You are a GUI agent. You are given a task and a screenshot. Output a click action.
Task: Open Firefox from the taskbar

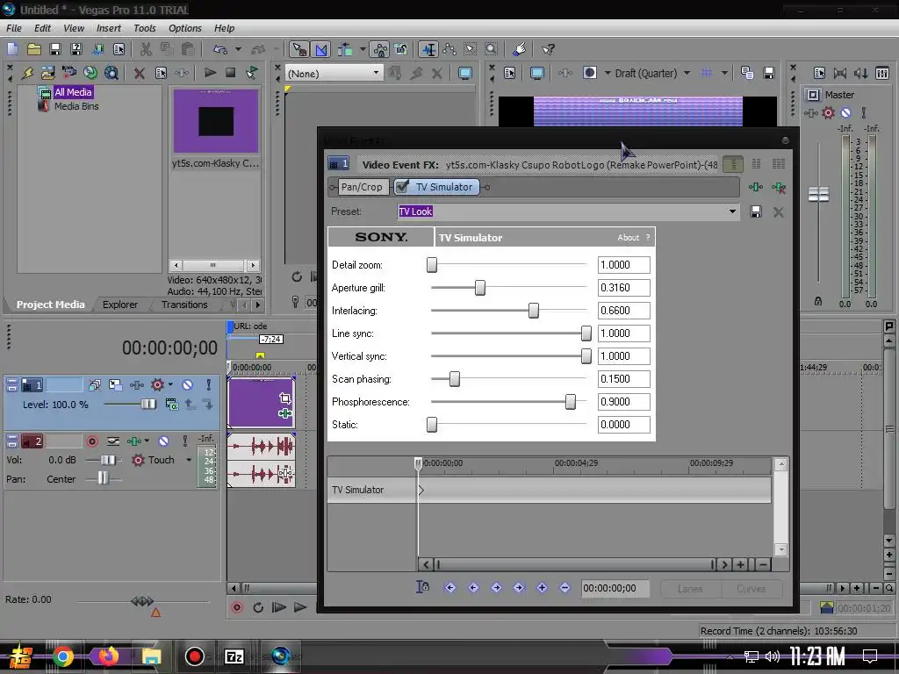(x=108, y=656)
